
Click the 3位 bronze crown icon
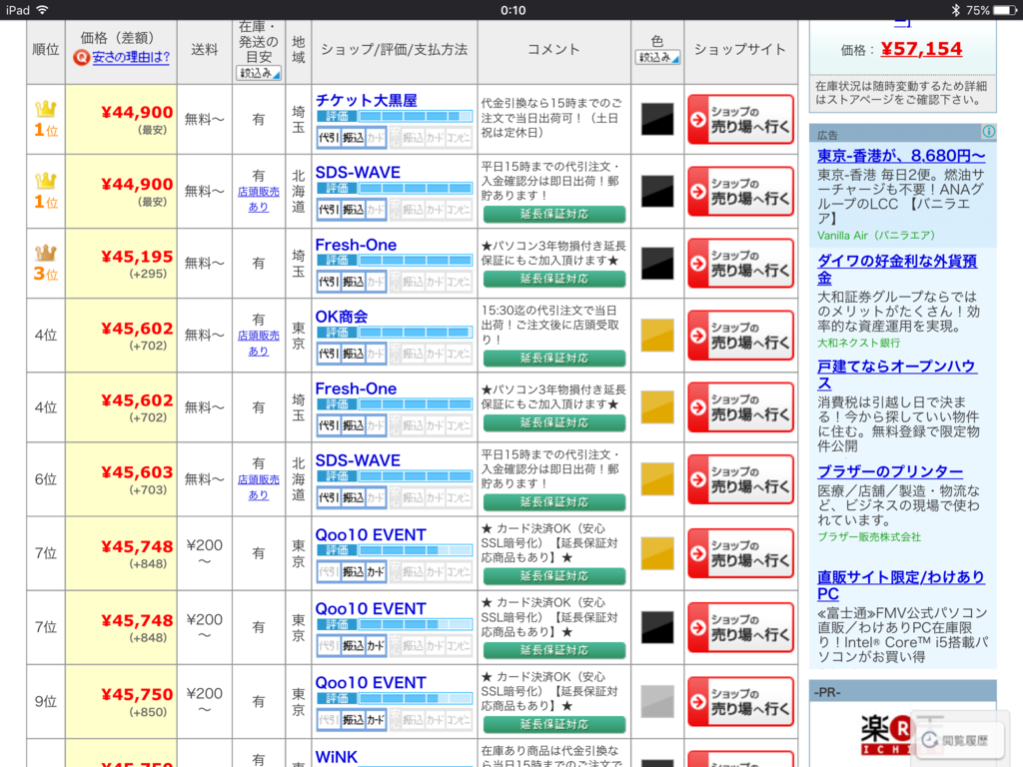click(x=46, y=253)
